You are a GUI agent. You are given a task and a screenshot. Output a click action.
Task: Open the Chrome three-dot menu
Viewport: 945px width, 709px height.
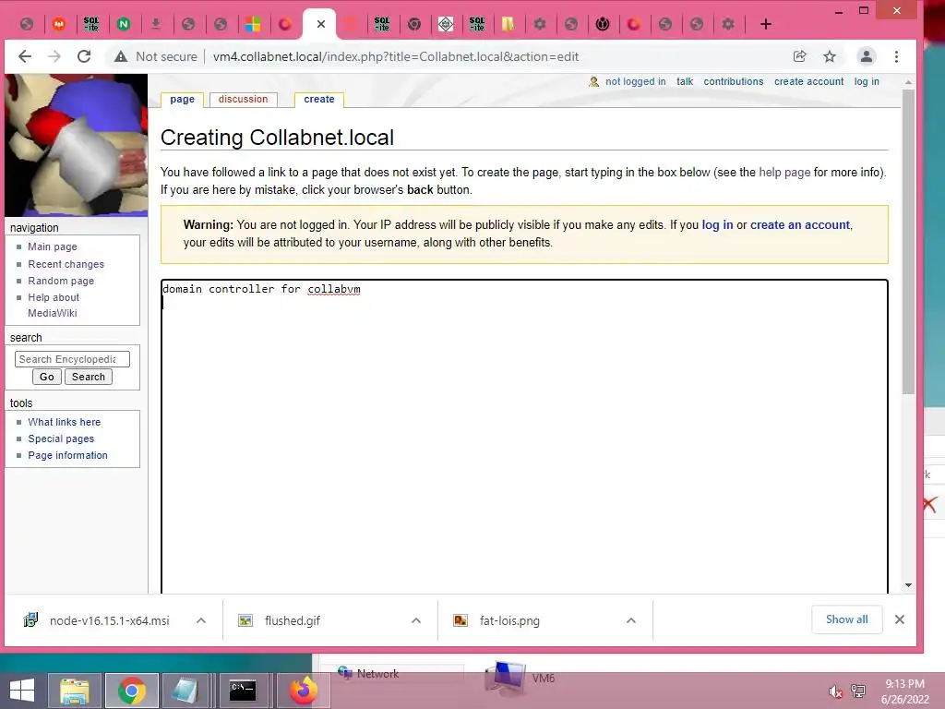click(x=897, y=56)
